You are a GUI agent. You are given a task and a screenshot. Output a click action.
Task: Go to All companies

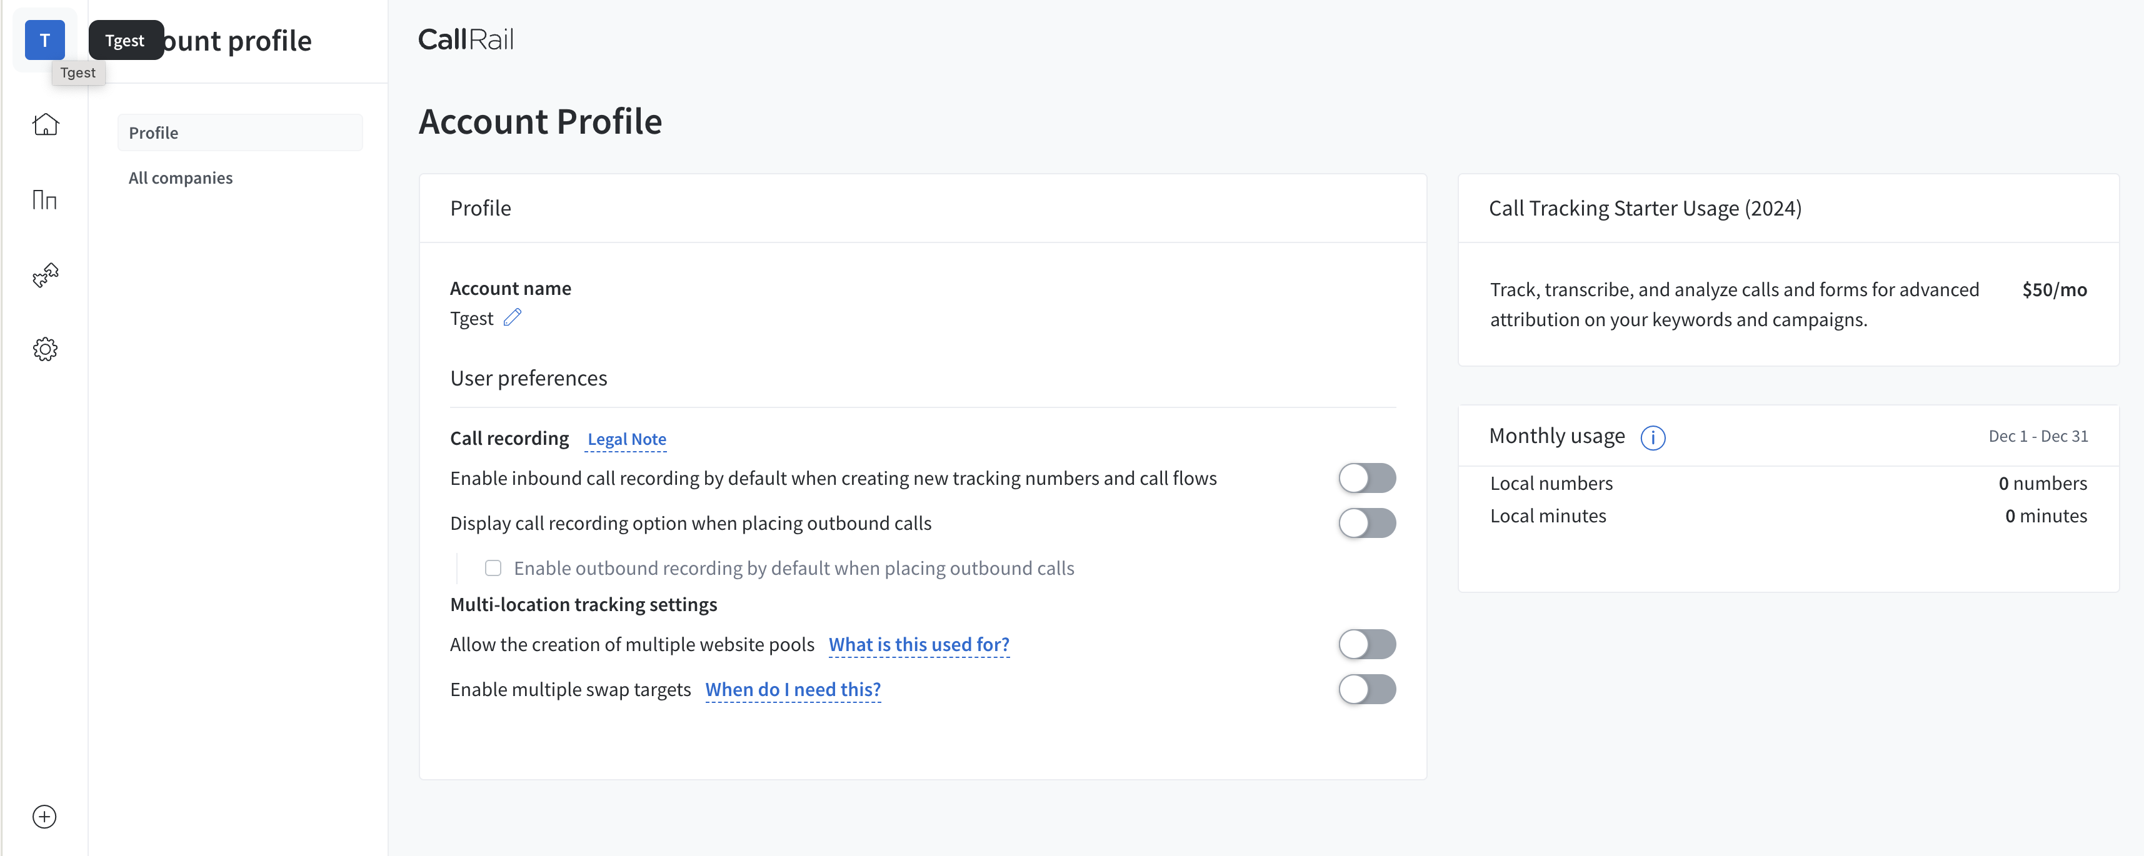(x=181, y=178)
